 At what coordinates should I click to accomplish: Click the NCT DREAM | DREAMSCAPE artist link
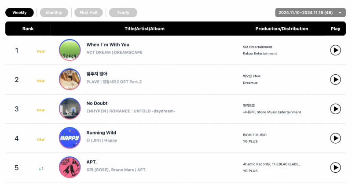click(114, 52)
